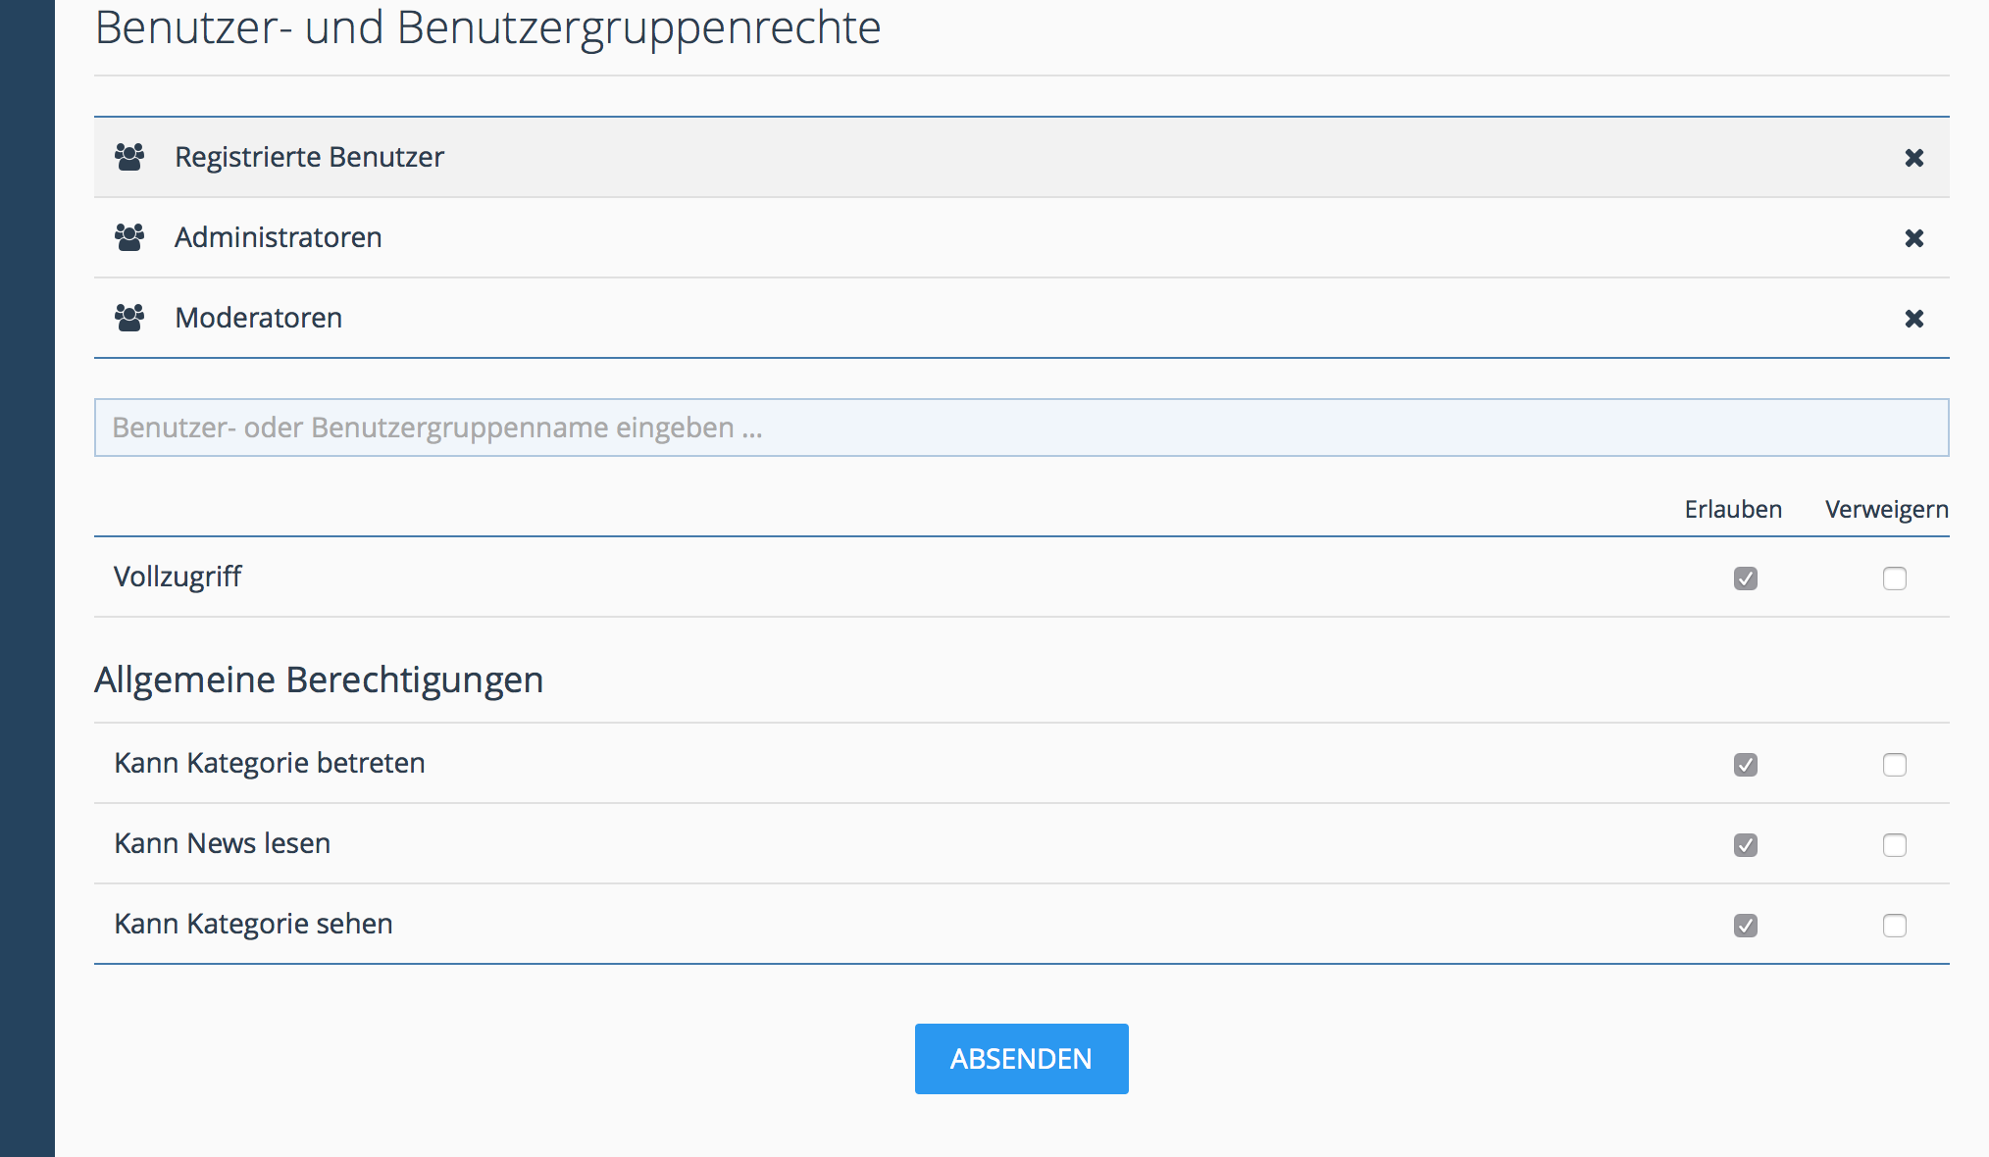Click the Vollzugriff permission label

pyautogui.click(x=178, y=577)
